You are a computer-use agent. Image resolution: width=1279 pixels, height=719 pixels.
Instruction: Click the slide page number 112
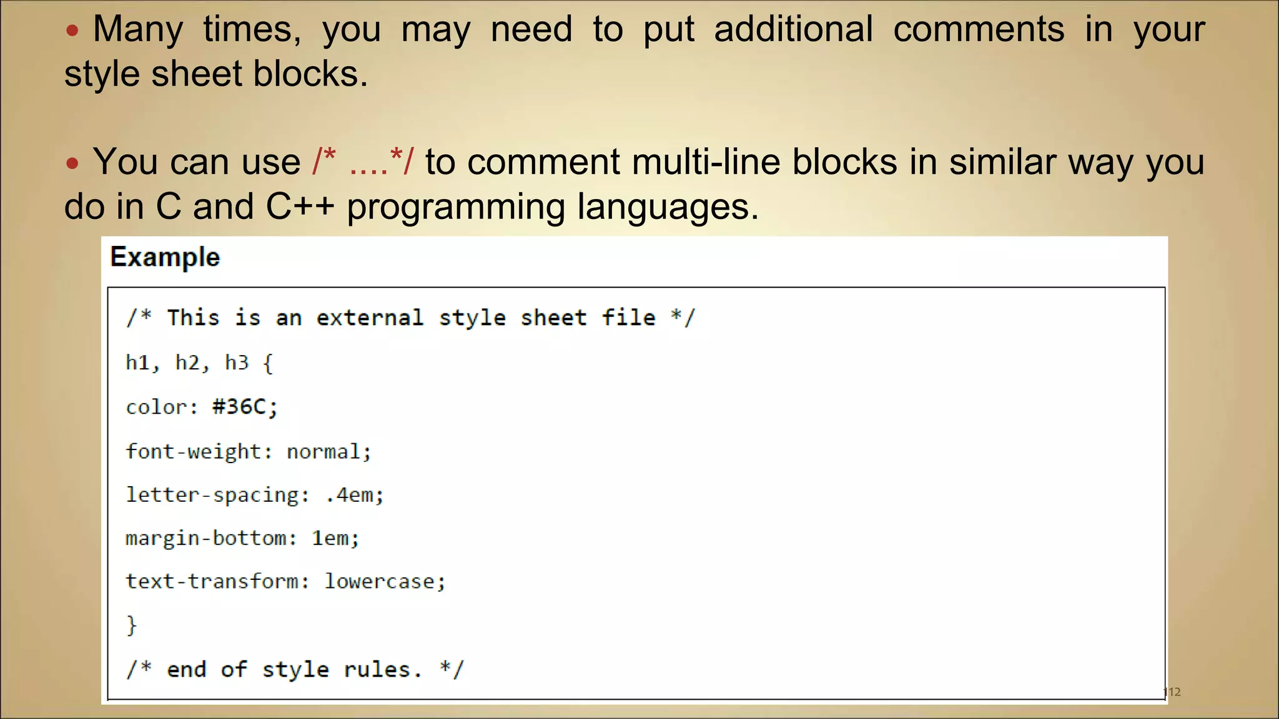1172,692
